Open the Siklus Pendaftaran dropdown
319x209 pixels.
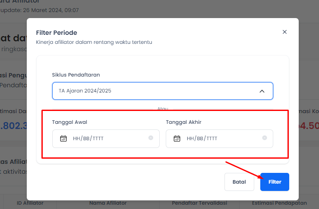(x=163, y=91)
